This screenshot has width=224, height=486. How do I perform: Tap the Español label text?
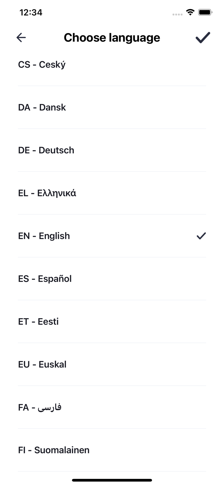point(55,279)
